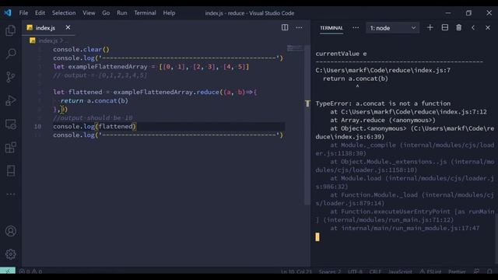Screen dimensions: 498x280
Task: Open terminal panel views ellipsis
Action: [x=356, y=28]
